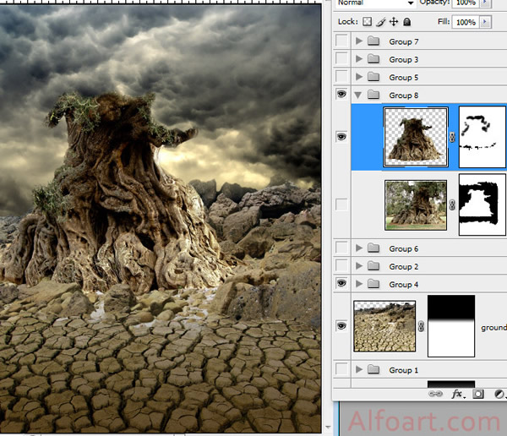Click the link layers chain icon

pos(437,394)
